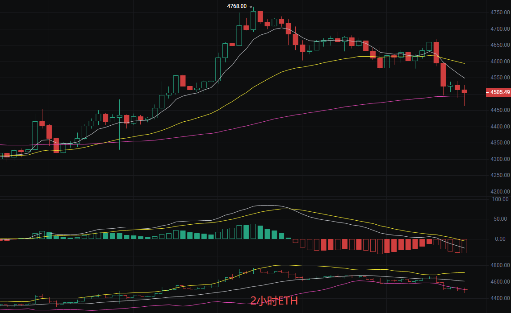The height and width of the screenshot is (313, 511).
Task: Select the last hollow red MACD bar
Action: 465,246
